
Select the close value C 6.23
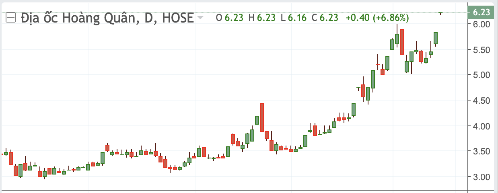pyautogui.click(x=325, y=18)
